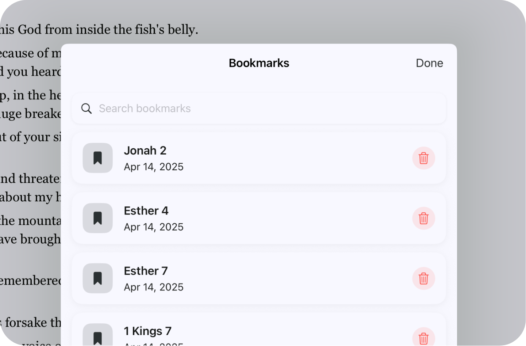Select the Esther 7 Apr 14 date

[x=154, y=288]
